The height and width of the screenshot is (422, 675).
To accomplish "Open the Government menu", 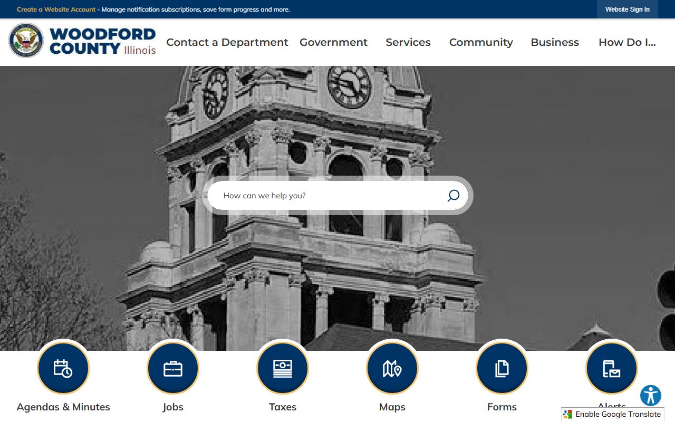I will click(333, 42).
